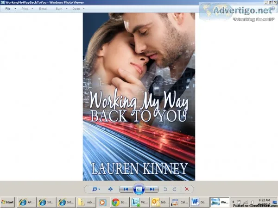The height and width of the screenshot is (208, 278).
Task: Go to the previous photo
Action: click(126, 189)
